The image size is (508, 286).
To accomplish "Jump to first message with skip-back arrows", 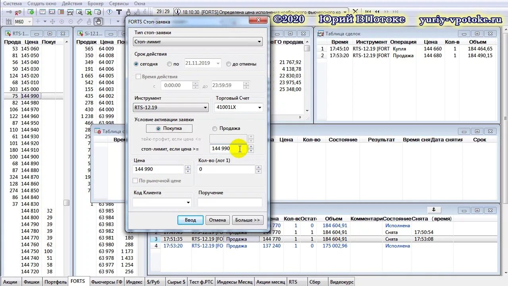I will [368, 12].
